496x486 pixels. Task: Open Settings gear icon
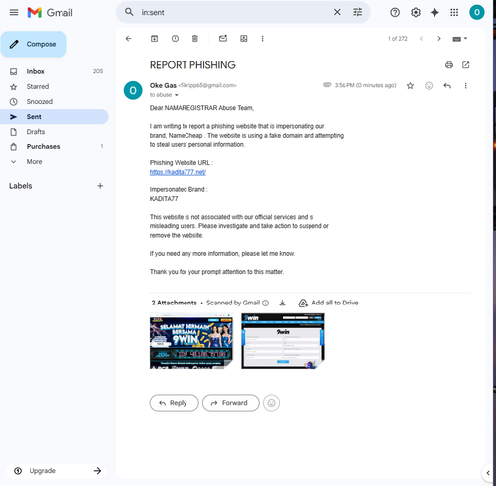416,13
